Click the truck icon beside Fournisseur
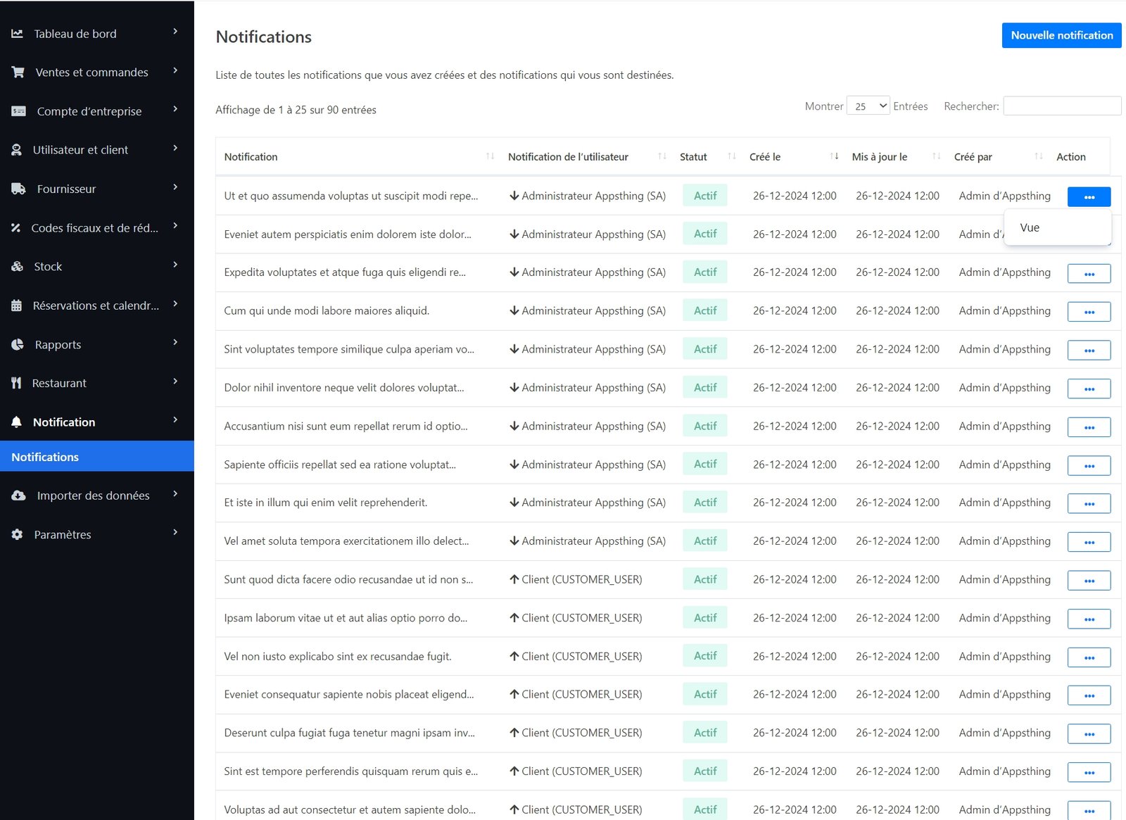Image resolution: width=1126 pixels, height=820 pixels. (x=18, y=189)
